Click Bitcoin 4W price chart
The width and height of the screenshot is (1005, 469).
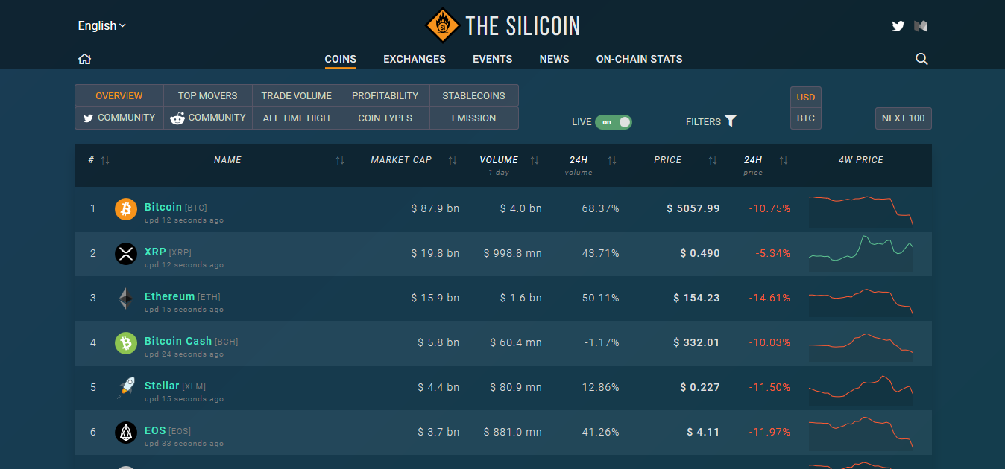(861, 210)
